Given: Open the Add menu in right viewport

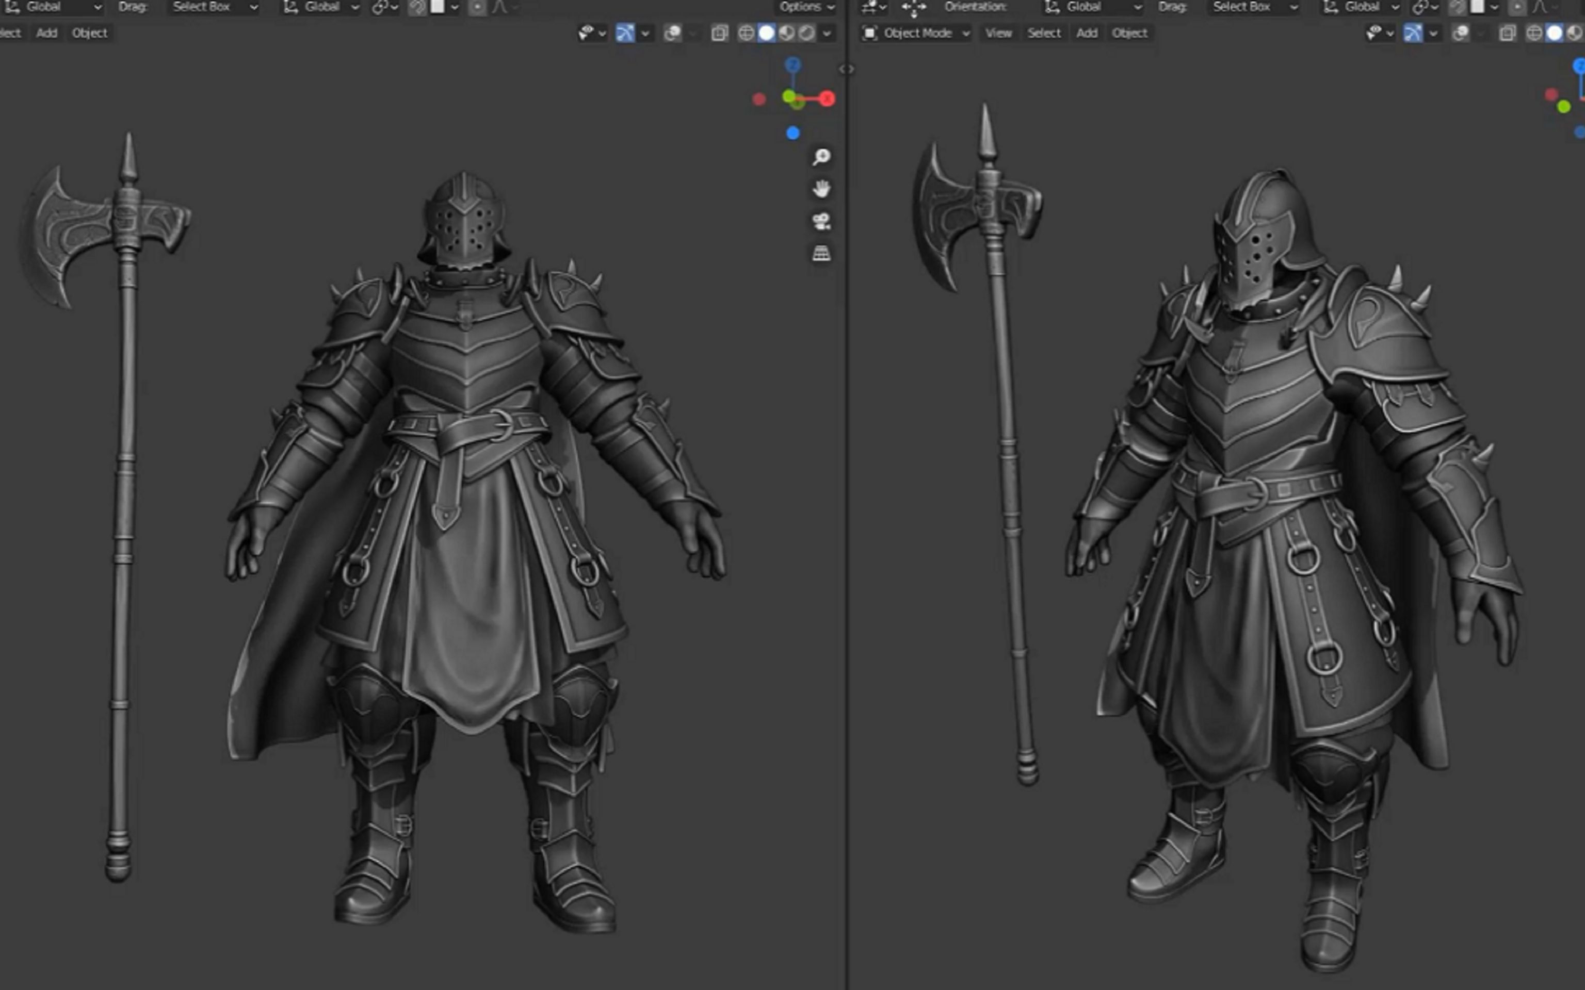Looking at the screenshot, I should pos(1087,34).
